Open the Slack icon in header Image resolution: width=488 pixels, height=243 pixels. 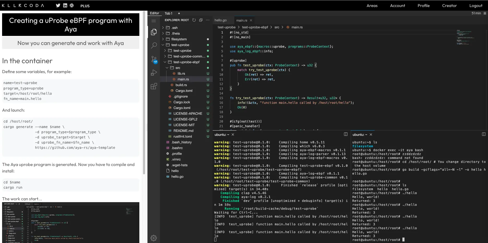click(x=72, y=5)
